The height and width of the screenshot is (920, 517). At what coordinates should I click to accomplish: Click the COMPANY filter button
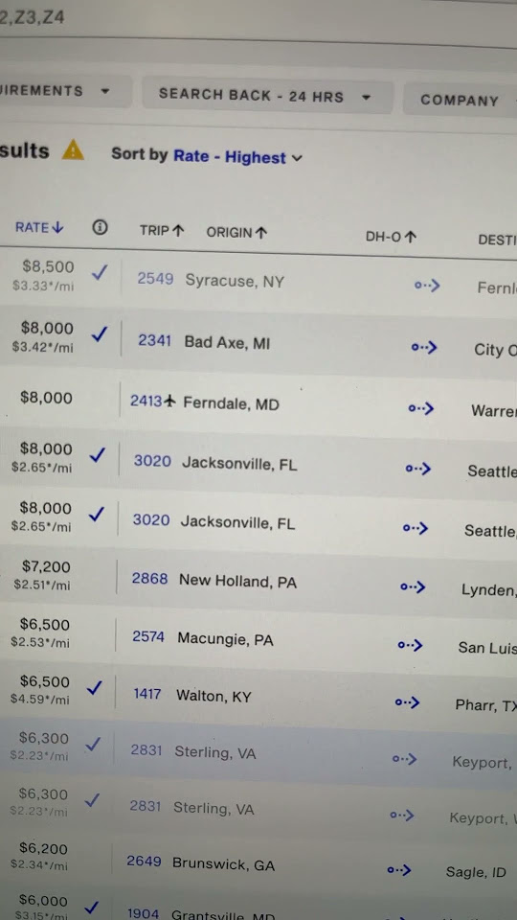461,101
